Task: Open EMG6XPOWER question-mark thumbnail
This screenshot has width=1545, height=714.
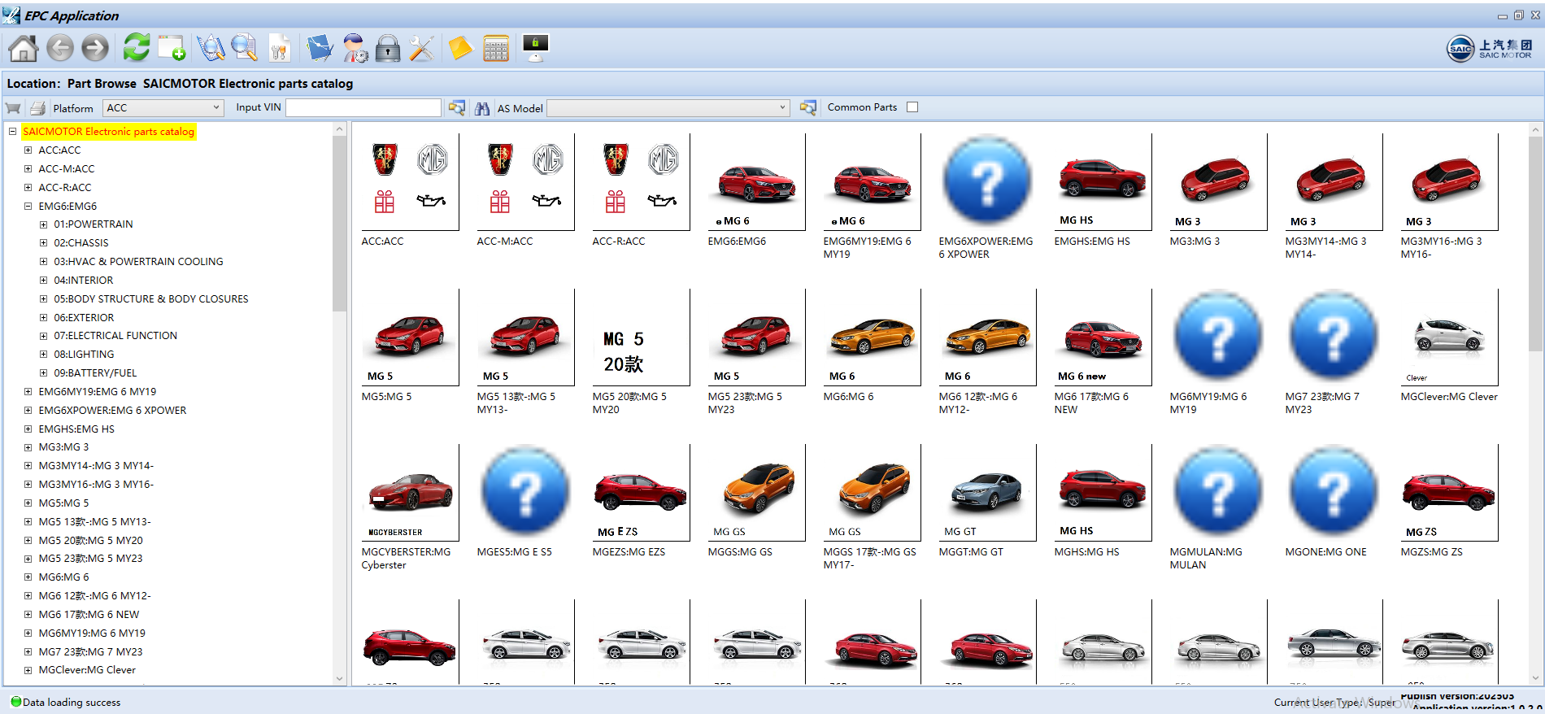Action: click(x=987, y=181)
